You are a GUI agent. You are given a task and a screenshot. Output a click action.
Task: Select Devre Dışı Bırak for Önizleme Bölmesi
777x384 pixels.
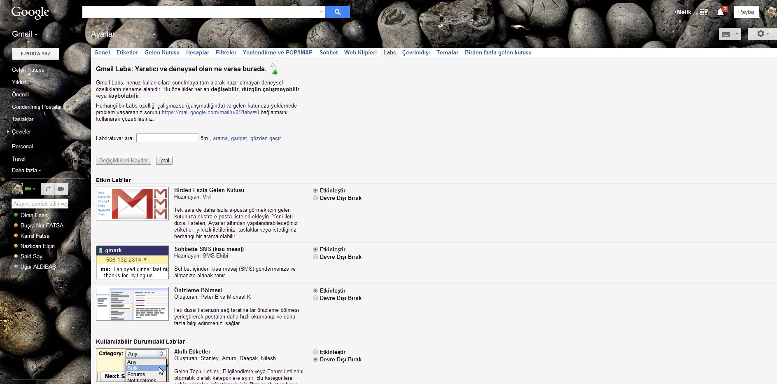(x=315, y=298)
